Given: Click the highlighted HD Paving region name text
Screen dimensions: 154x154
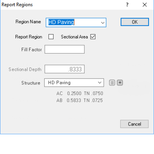Looking at the screenshot, I should (x=61, y=22).
